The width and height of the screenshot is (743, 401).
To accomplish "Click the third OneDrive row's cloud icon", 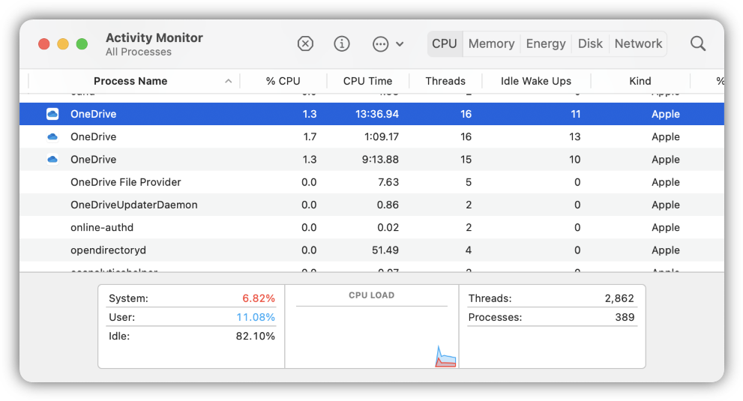I will 52,160.
